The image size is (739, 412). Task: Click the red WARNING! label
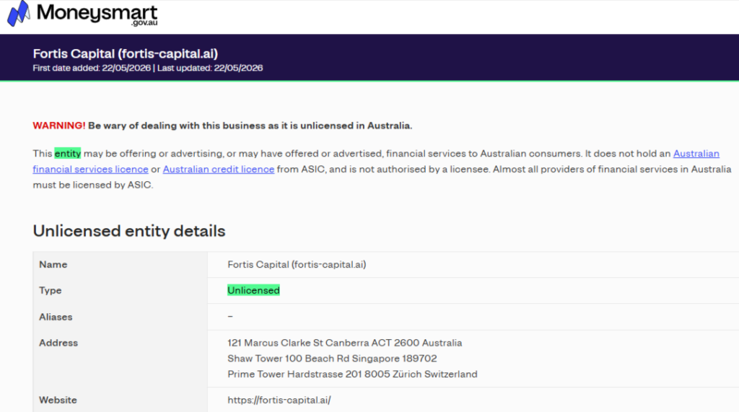[59, 126]
